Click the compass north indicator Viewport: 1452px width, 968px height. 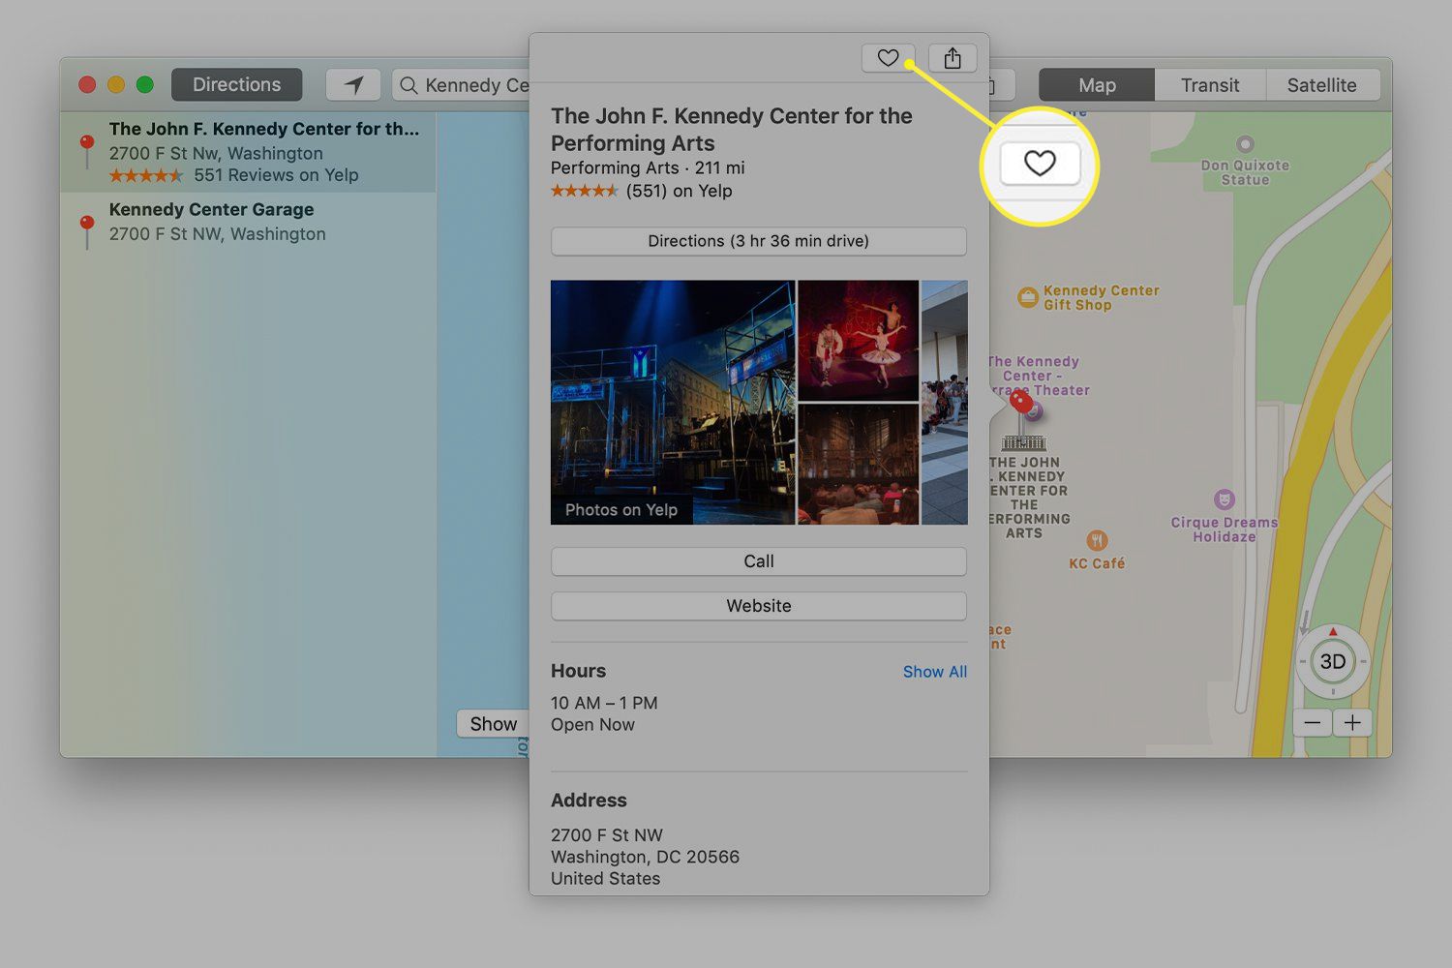tap(1333, 632)
